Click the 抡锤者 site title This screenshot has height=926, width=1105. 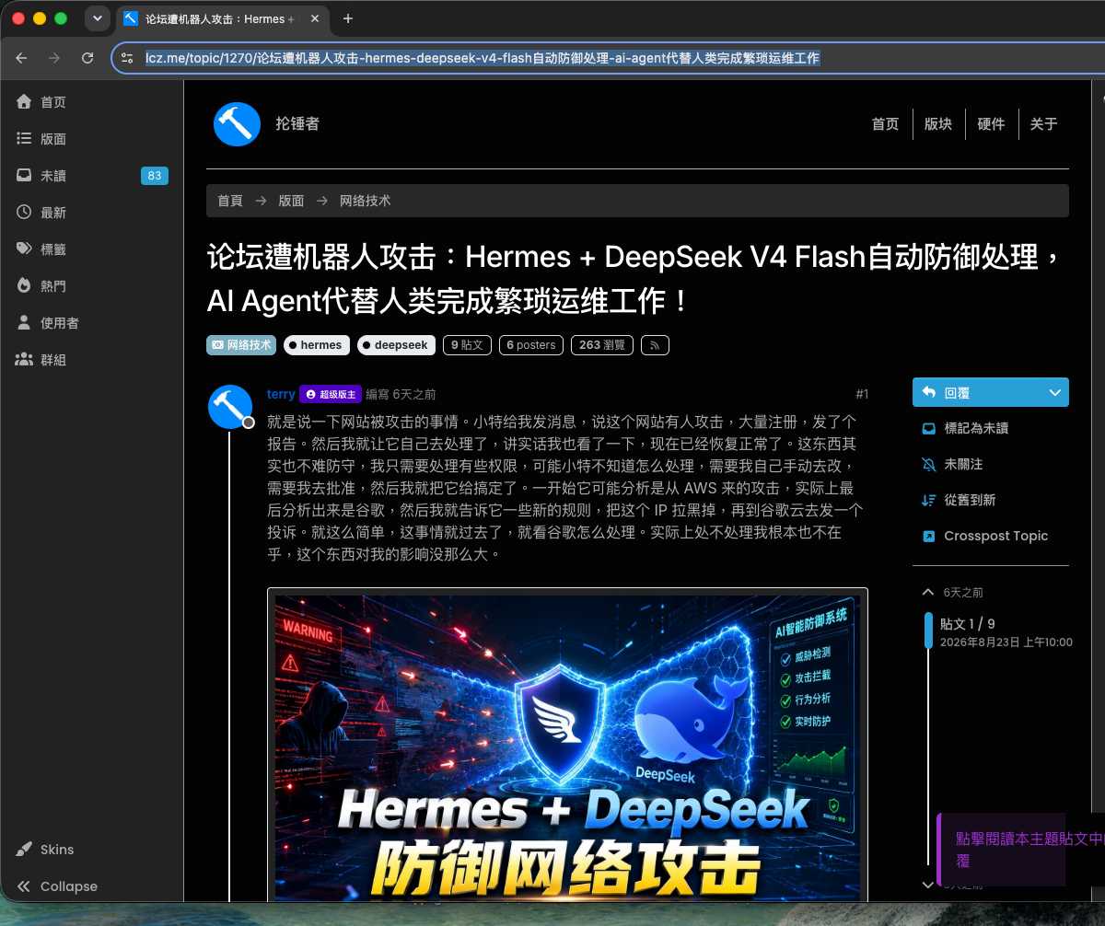click(297, 123)
